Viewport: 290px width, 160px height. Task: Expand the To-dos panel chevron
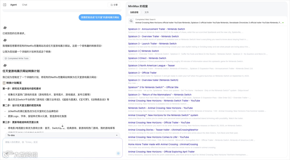point(117,135)
